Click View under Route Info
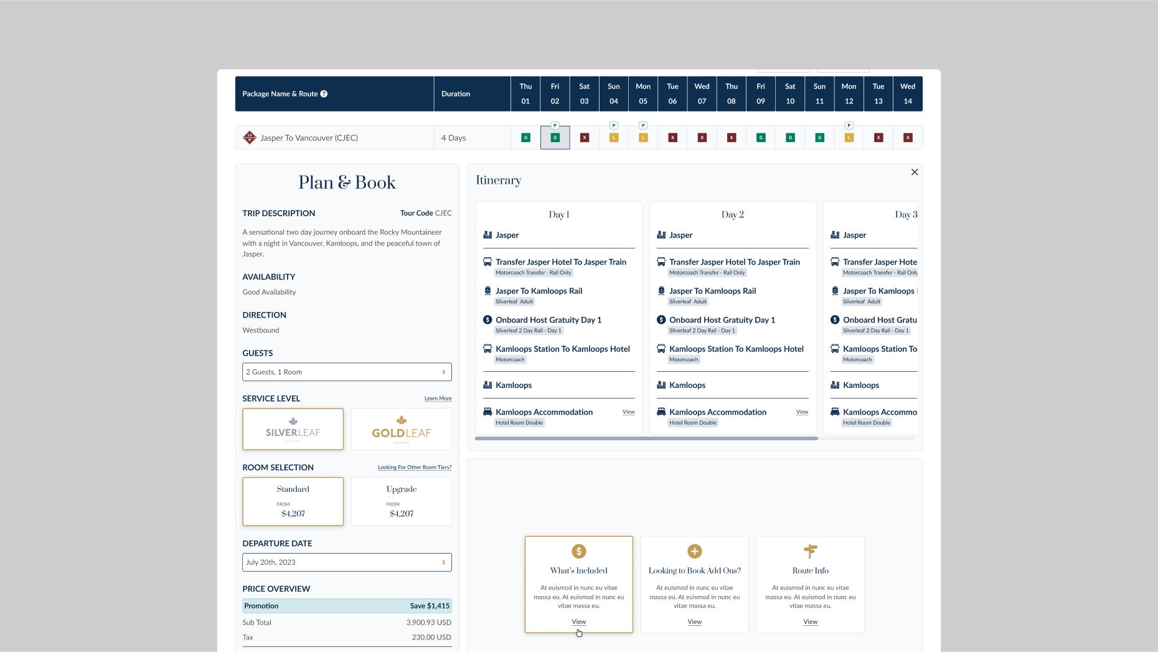 tap(811, 621)
